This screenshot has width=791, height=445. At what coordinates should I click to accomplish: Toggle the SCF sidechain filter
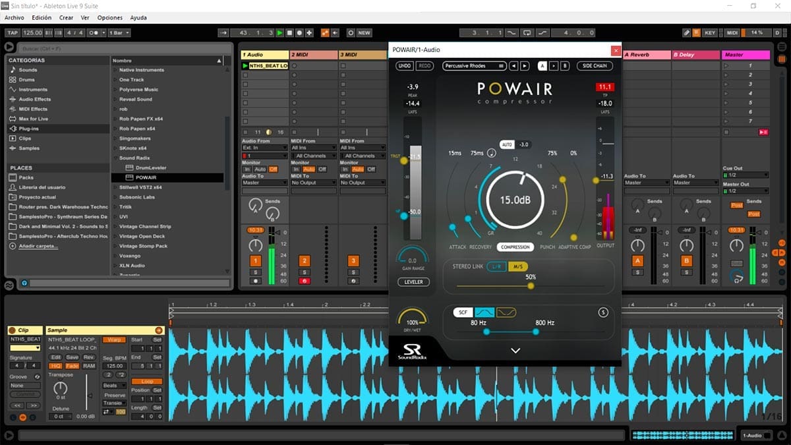coord(463,312)
